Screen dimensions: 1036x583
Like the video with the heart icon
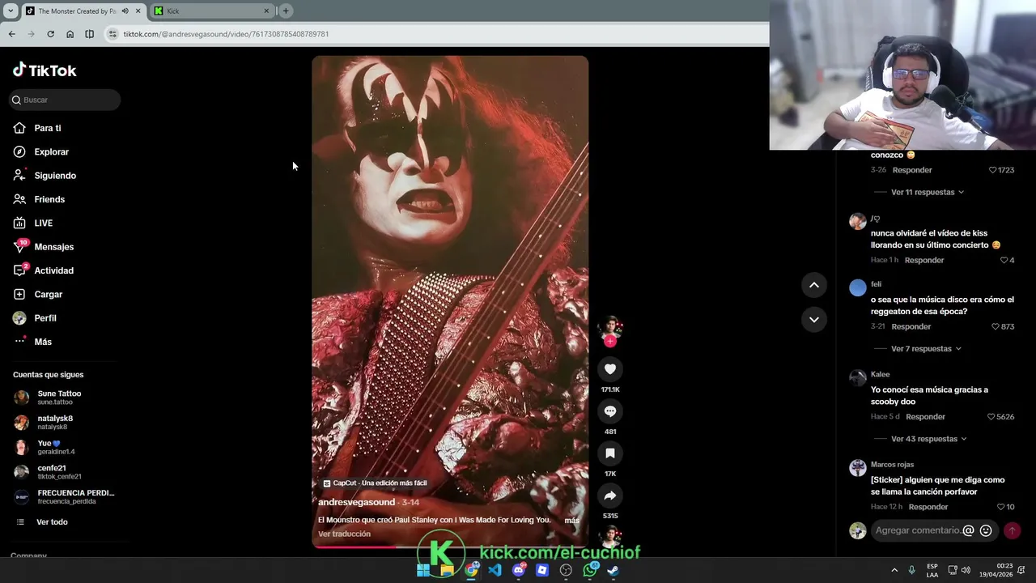click(610, 369)
